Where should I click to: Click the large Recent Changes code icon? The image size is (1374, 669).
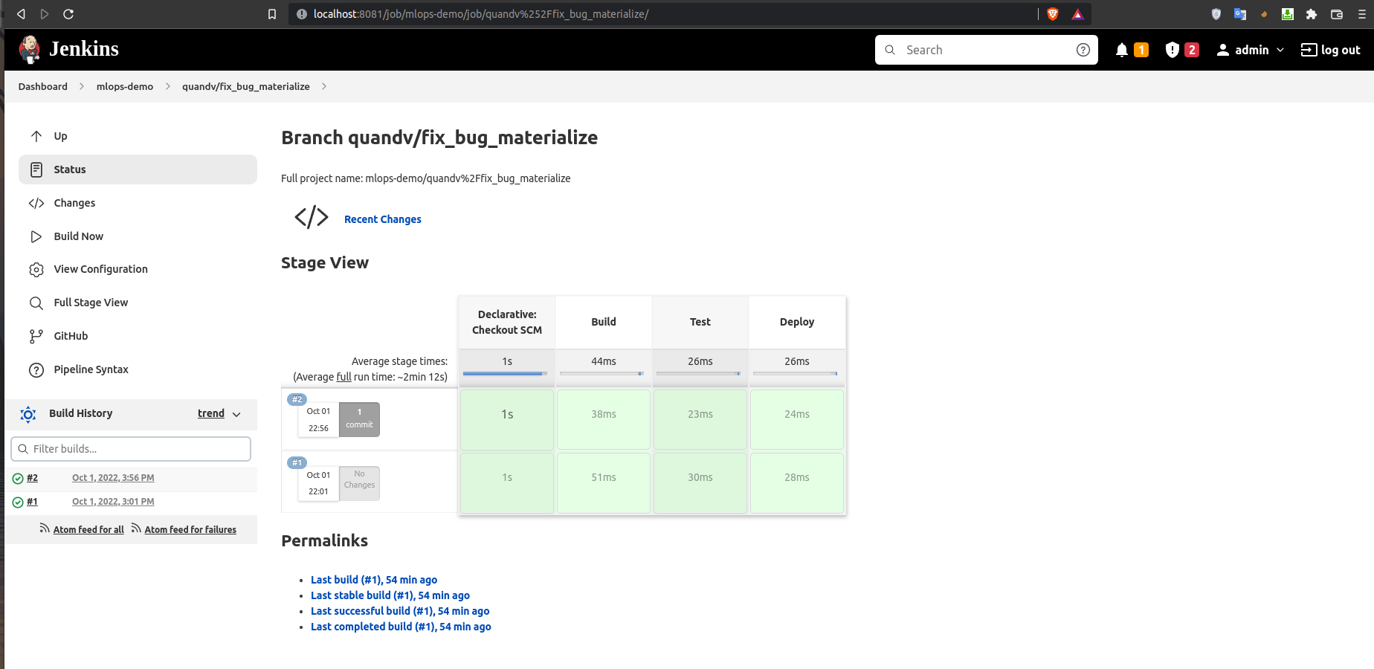click(312, 217)
